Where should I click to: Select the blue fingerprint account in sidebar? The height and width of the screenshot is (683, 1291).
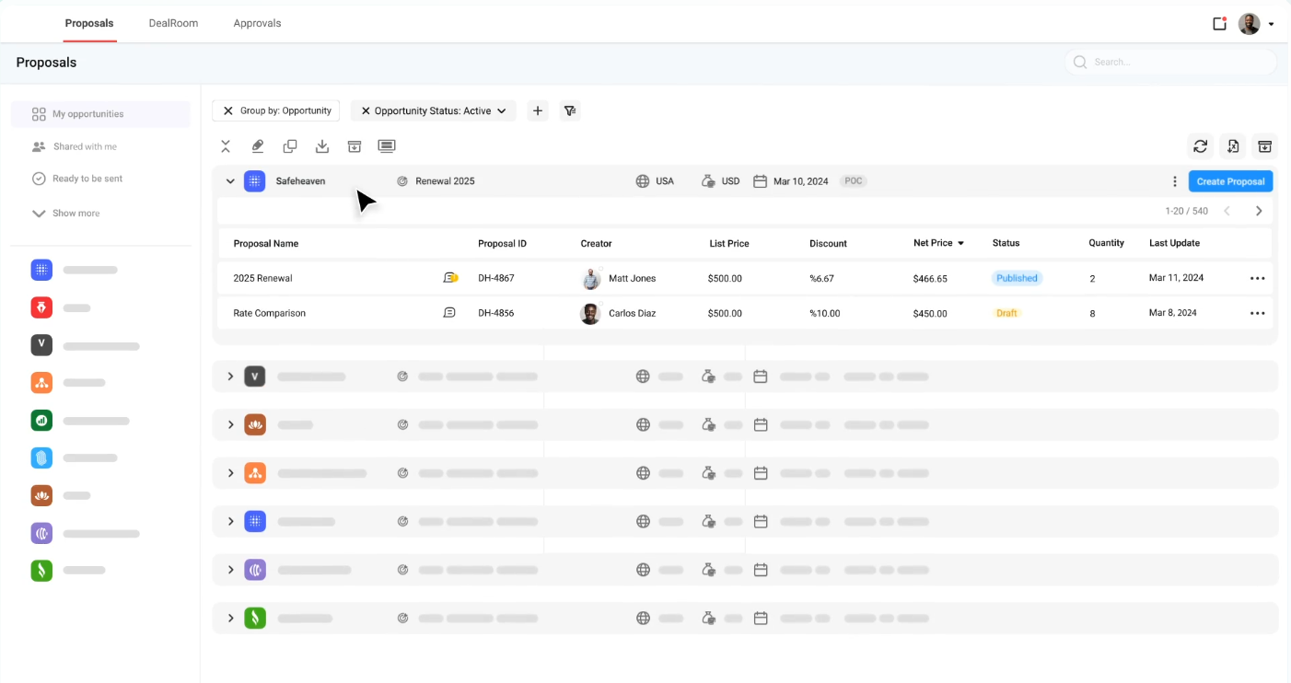tap(41, 457)
